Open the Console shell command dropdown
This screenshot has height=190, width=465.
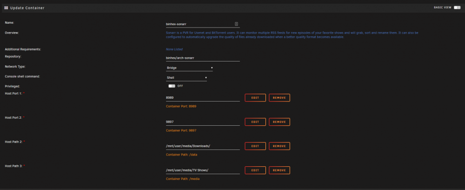coord(186,78)
